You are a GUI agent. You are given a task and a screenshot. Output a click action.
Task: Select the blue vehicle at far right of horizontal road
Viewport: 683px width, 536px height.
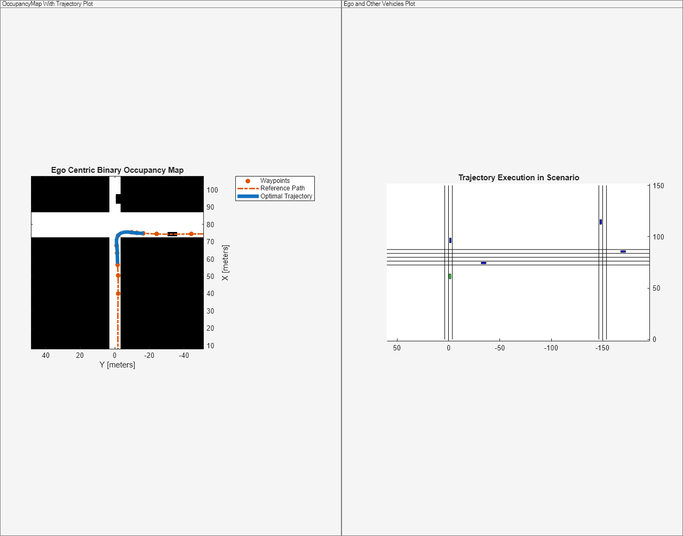coord(623,251)
